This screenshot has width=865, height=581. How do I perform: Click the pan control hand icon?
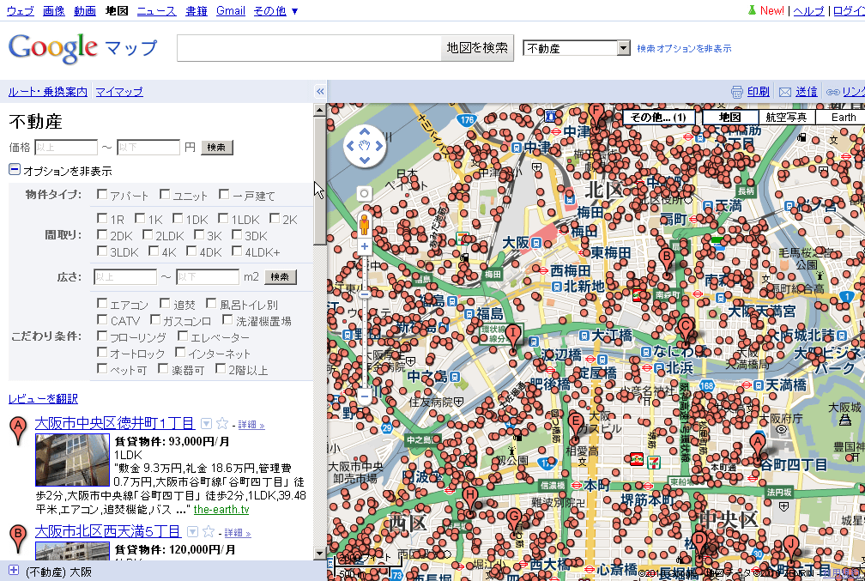(365, 146)
